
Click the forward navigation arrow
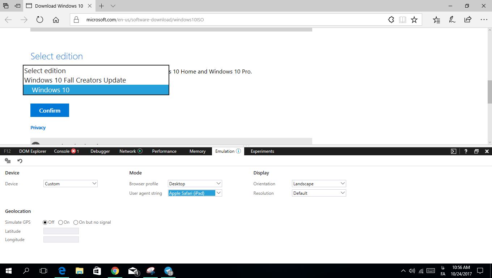(x=24, y=20)
